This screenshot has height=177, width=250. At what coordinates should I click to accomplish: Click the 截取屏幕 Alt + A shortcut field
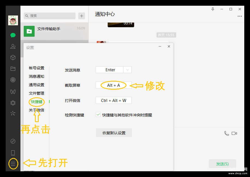pyautogui.click(x=113, y=85)
